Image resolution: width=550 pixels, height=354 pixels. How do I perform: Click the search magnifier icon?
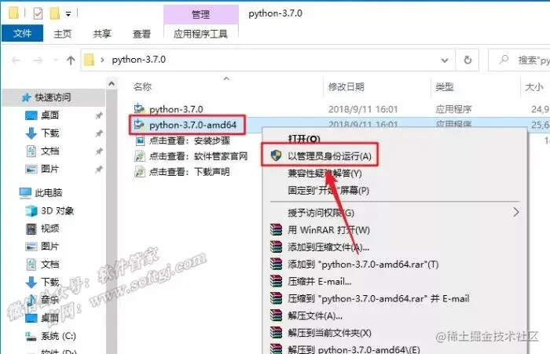click(504, 59)
